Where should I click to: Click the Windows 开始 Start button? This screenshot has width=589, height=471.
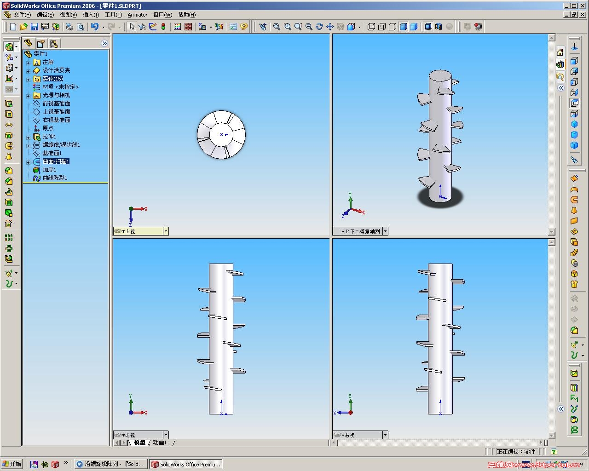point(12,464)
